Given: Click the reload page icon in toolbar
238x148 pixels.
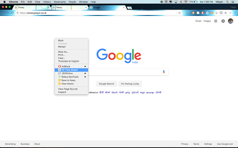Looking at the screenshot, I should click(12, 13).
